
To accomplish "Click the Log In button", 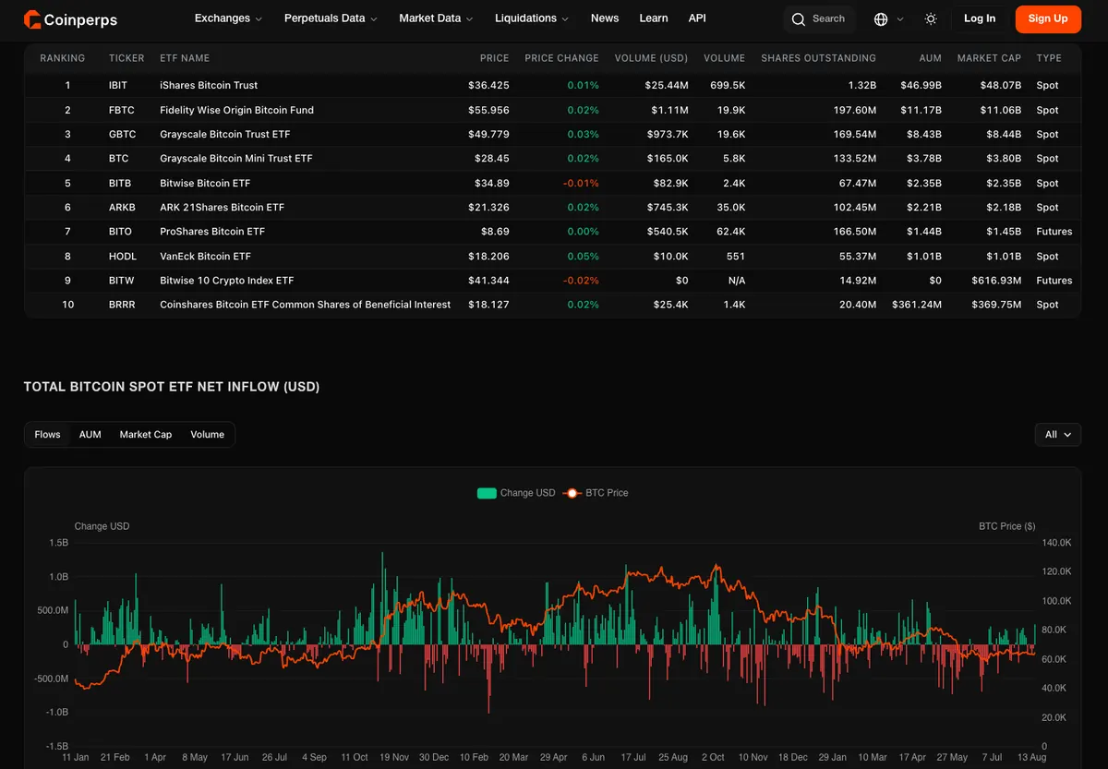I will point(980,18).
